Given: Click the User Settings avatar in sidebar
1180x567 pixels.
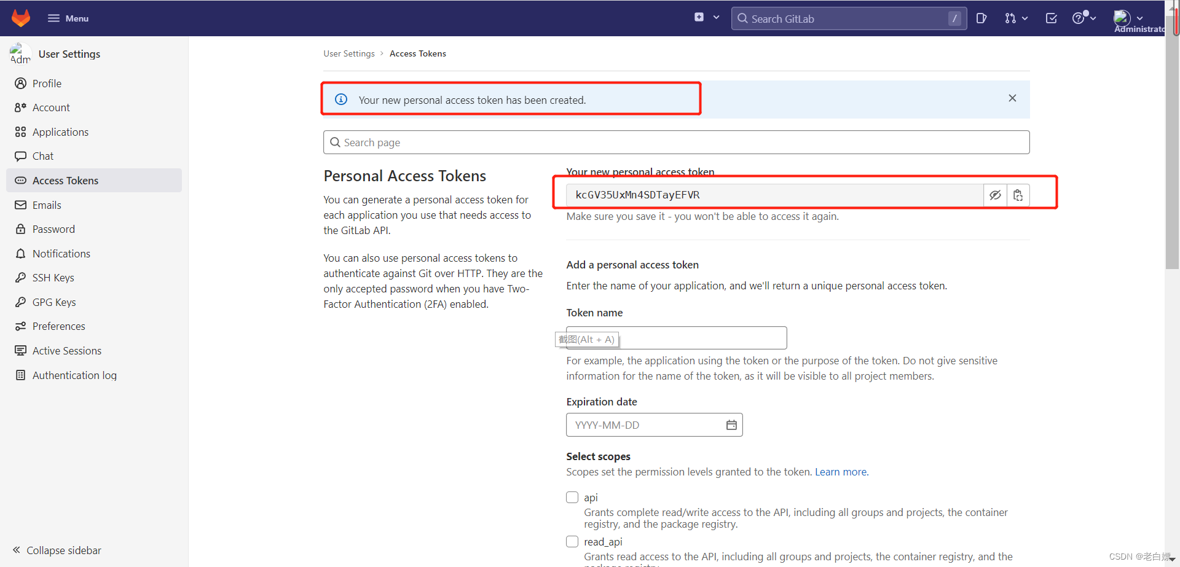Looking at the screenshot, I should pos(20,53).
